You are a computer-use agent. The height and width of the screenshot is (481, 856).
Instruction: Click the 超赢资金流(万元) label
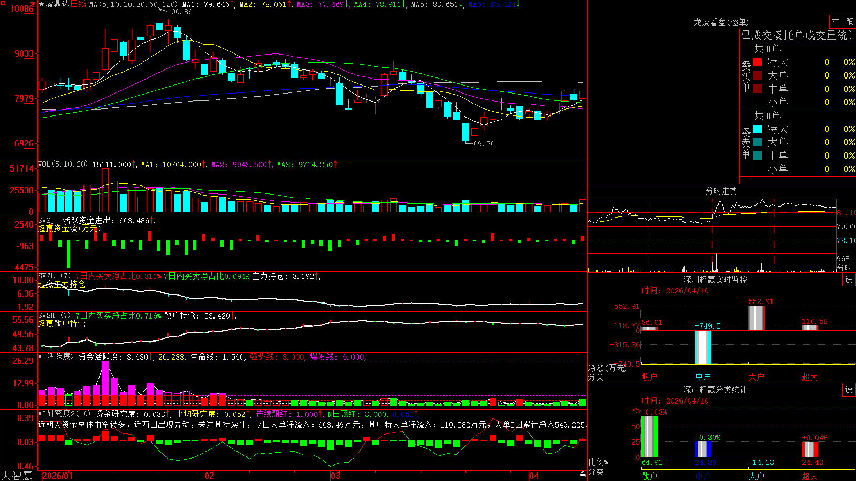pos(69,229)
